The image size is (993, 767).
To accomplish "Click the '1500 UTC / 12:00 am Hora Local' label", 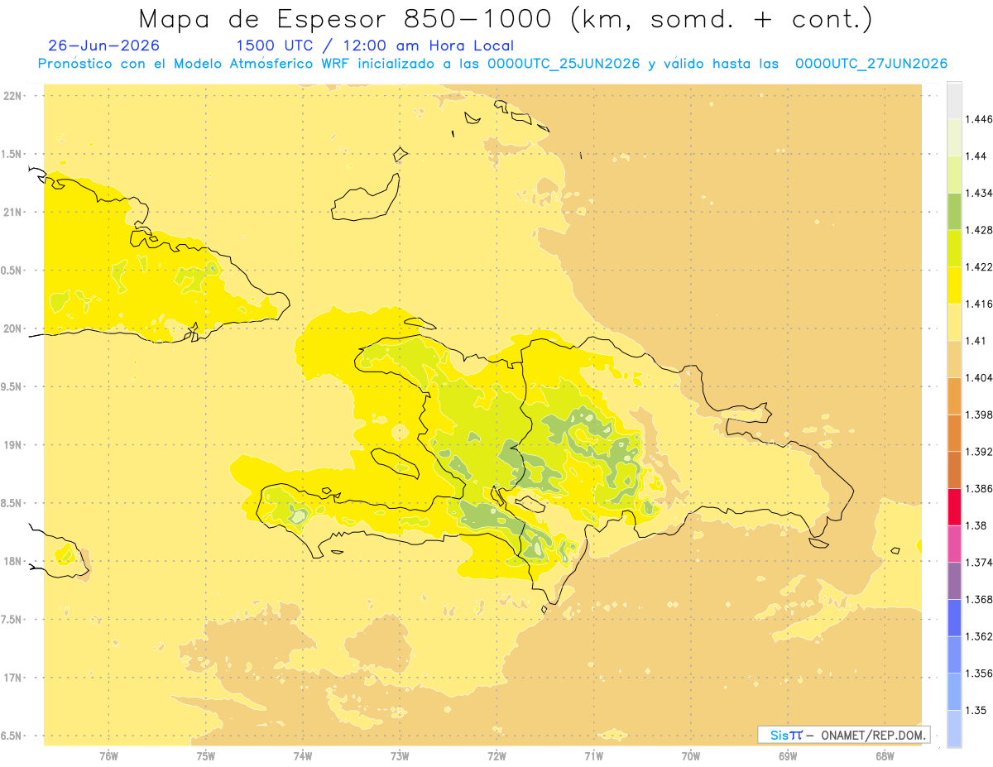I will pos(375,46).
